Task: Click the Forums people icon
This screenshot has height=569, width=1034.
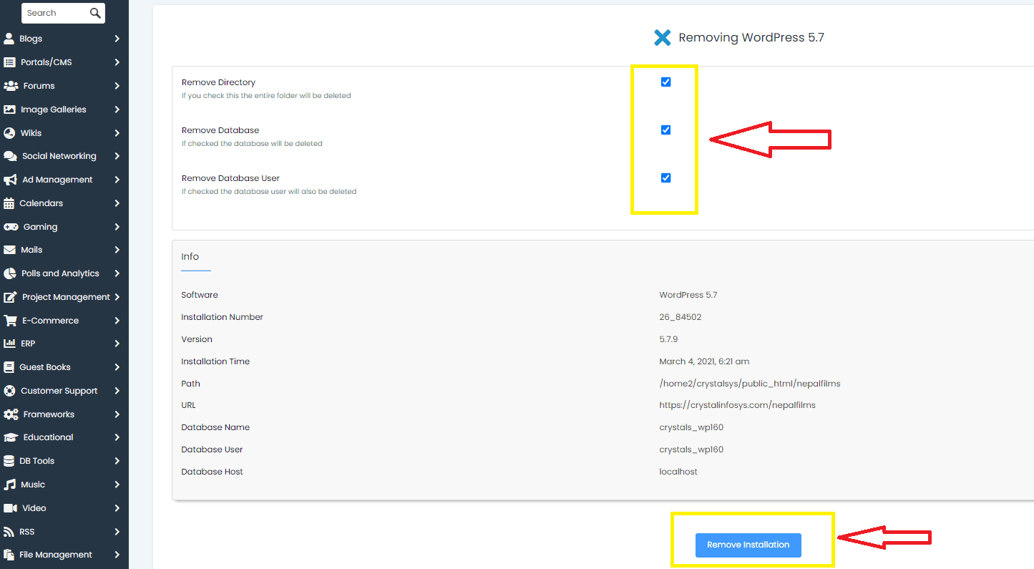Action: point(11,86)
